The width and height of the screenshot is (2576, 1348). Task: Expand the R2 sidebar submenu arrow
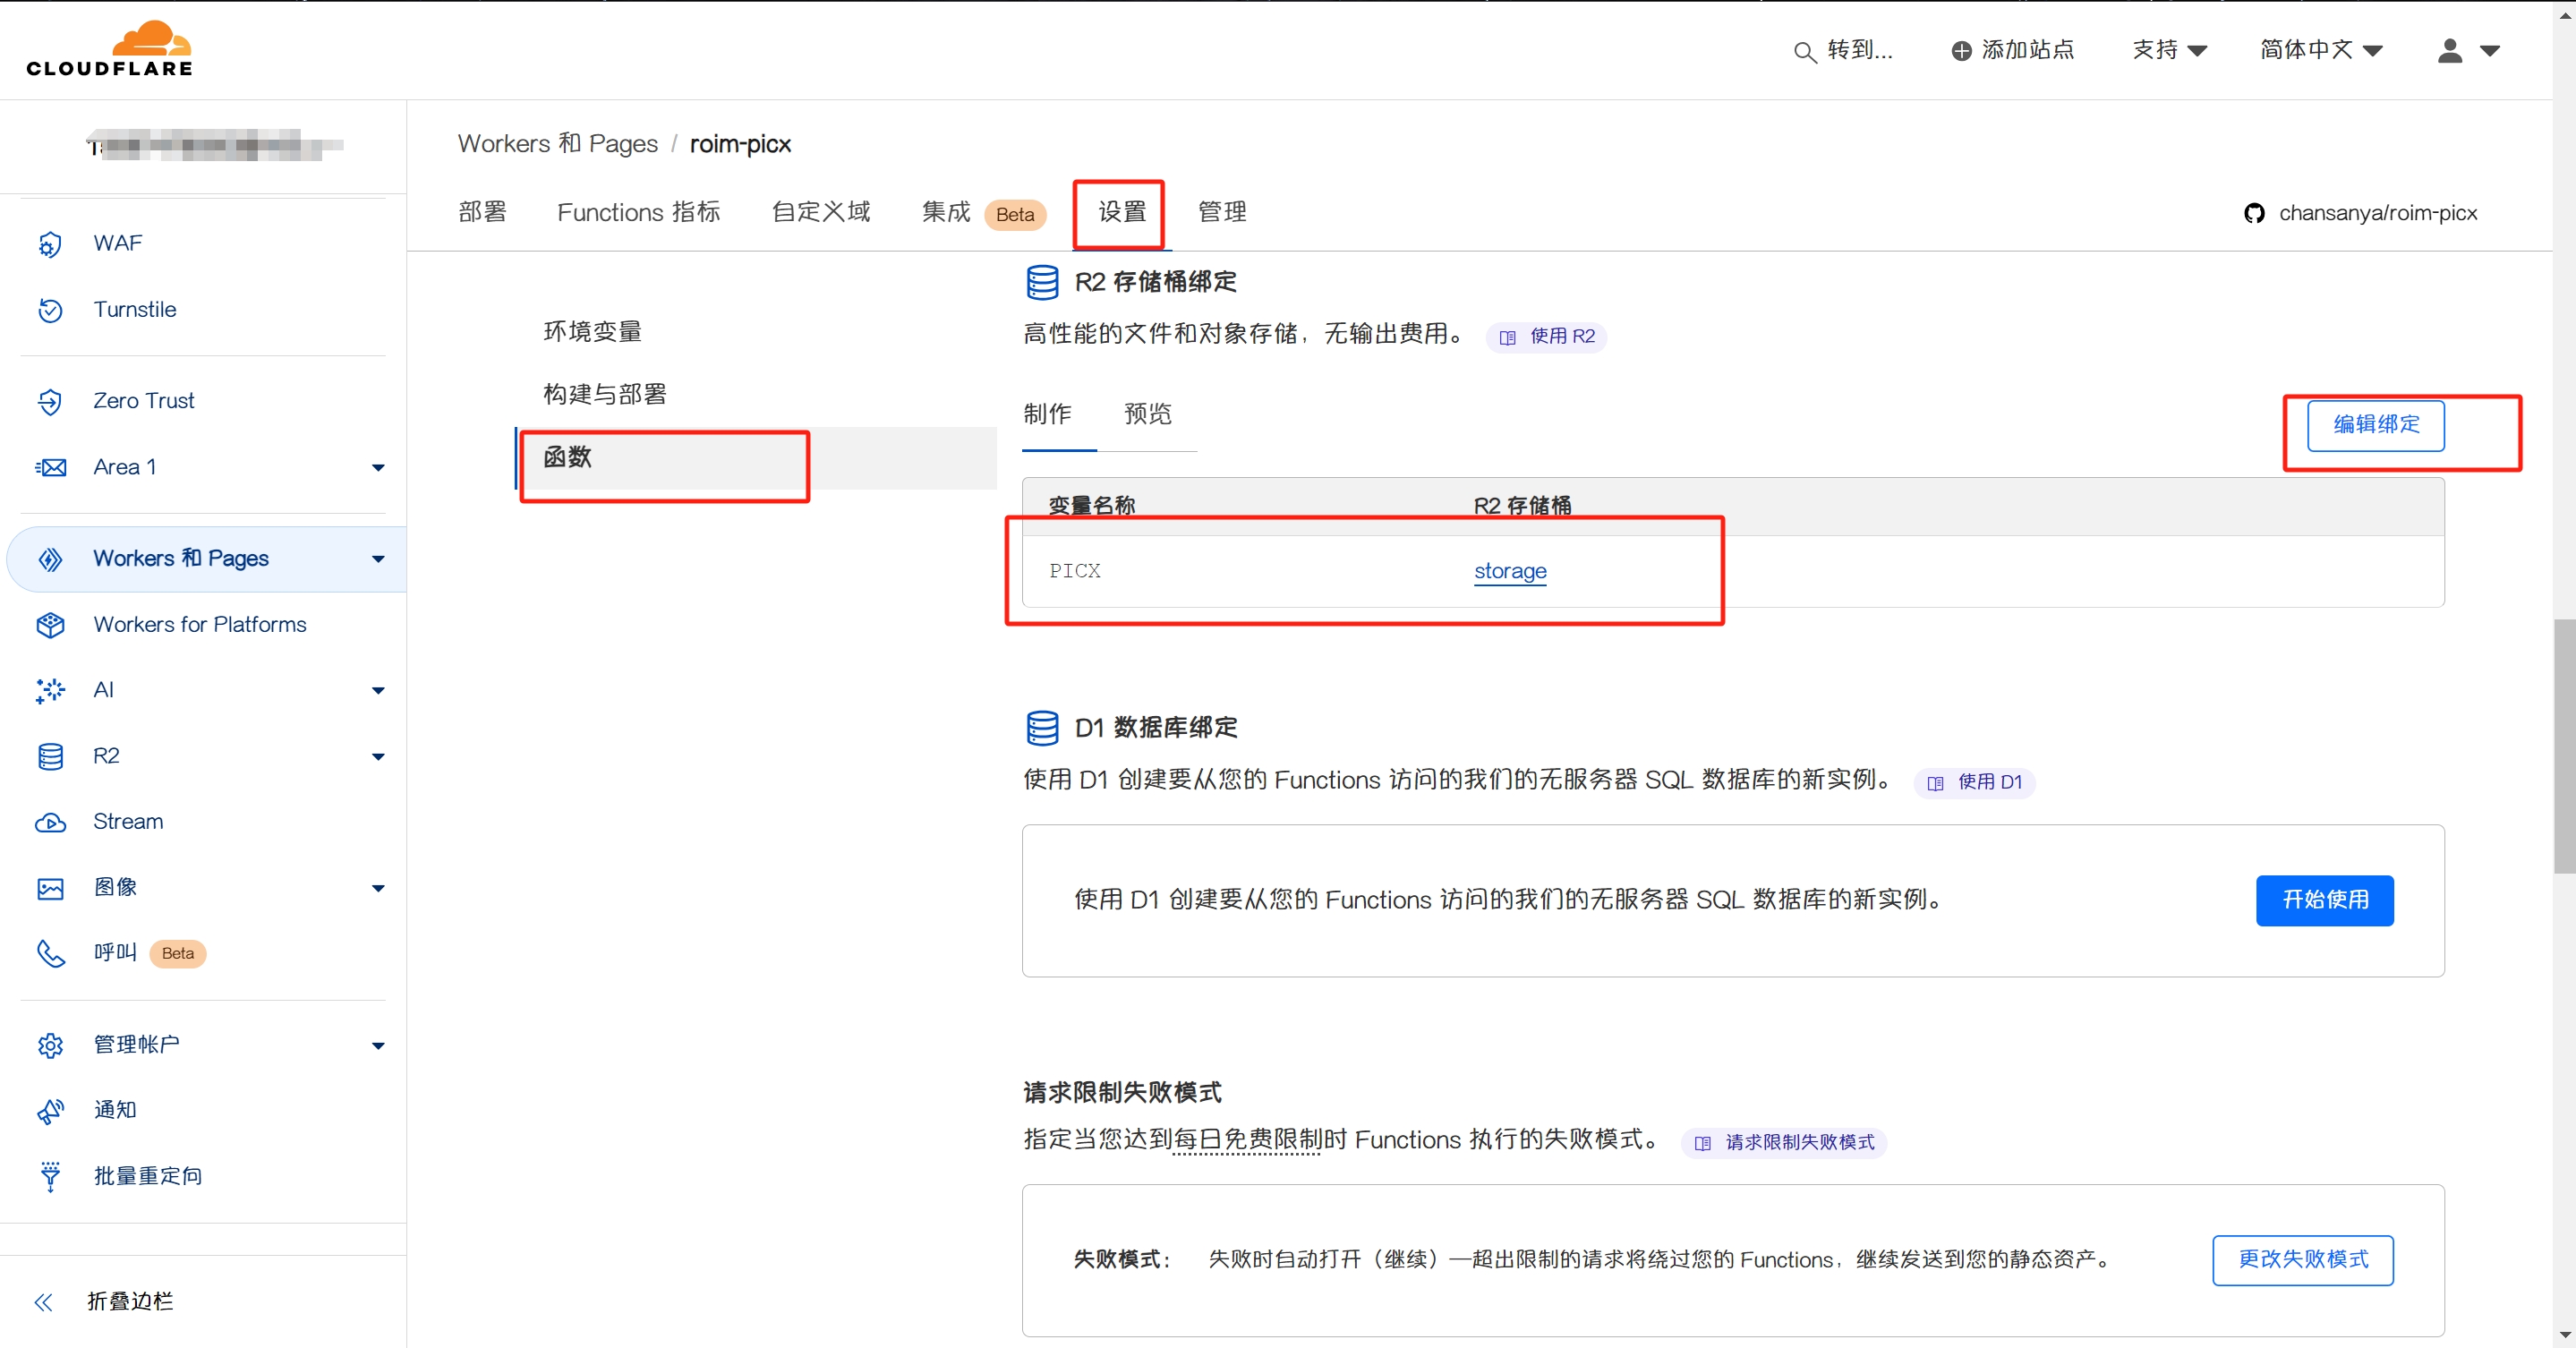[x=378, y=757]
